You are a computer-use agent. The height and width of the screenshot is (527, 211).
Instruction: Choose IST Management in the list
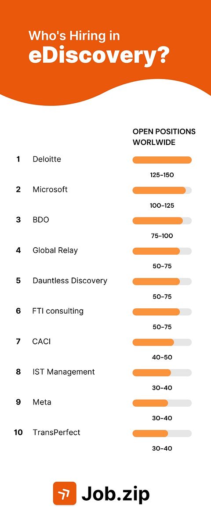(x=64, y=372)
